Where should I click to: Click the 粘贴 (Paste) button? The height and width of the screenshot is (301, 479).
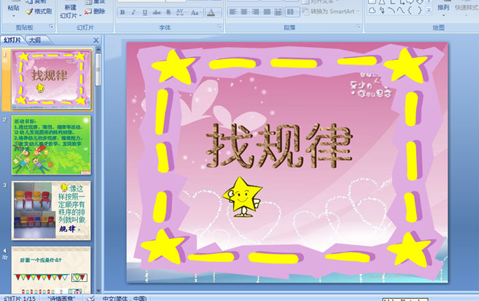(13, 8)
